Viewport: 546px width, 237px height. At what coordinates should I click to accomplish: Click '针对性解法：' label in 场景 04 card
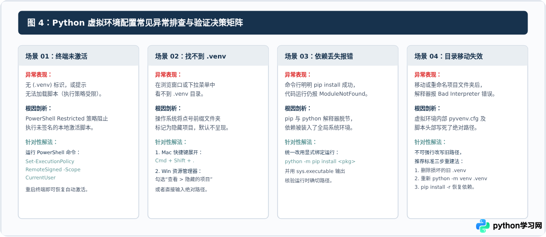[431, 142]
